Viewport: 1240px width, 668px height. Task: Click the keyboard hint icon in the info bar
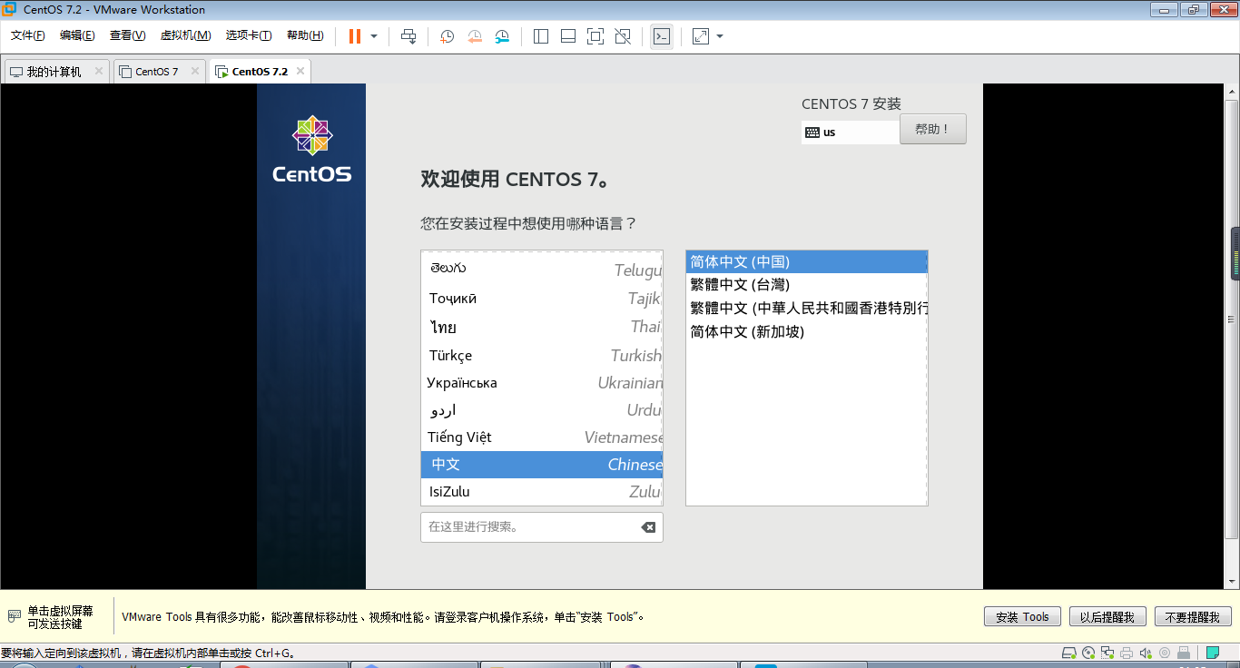[14, 617]
